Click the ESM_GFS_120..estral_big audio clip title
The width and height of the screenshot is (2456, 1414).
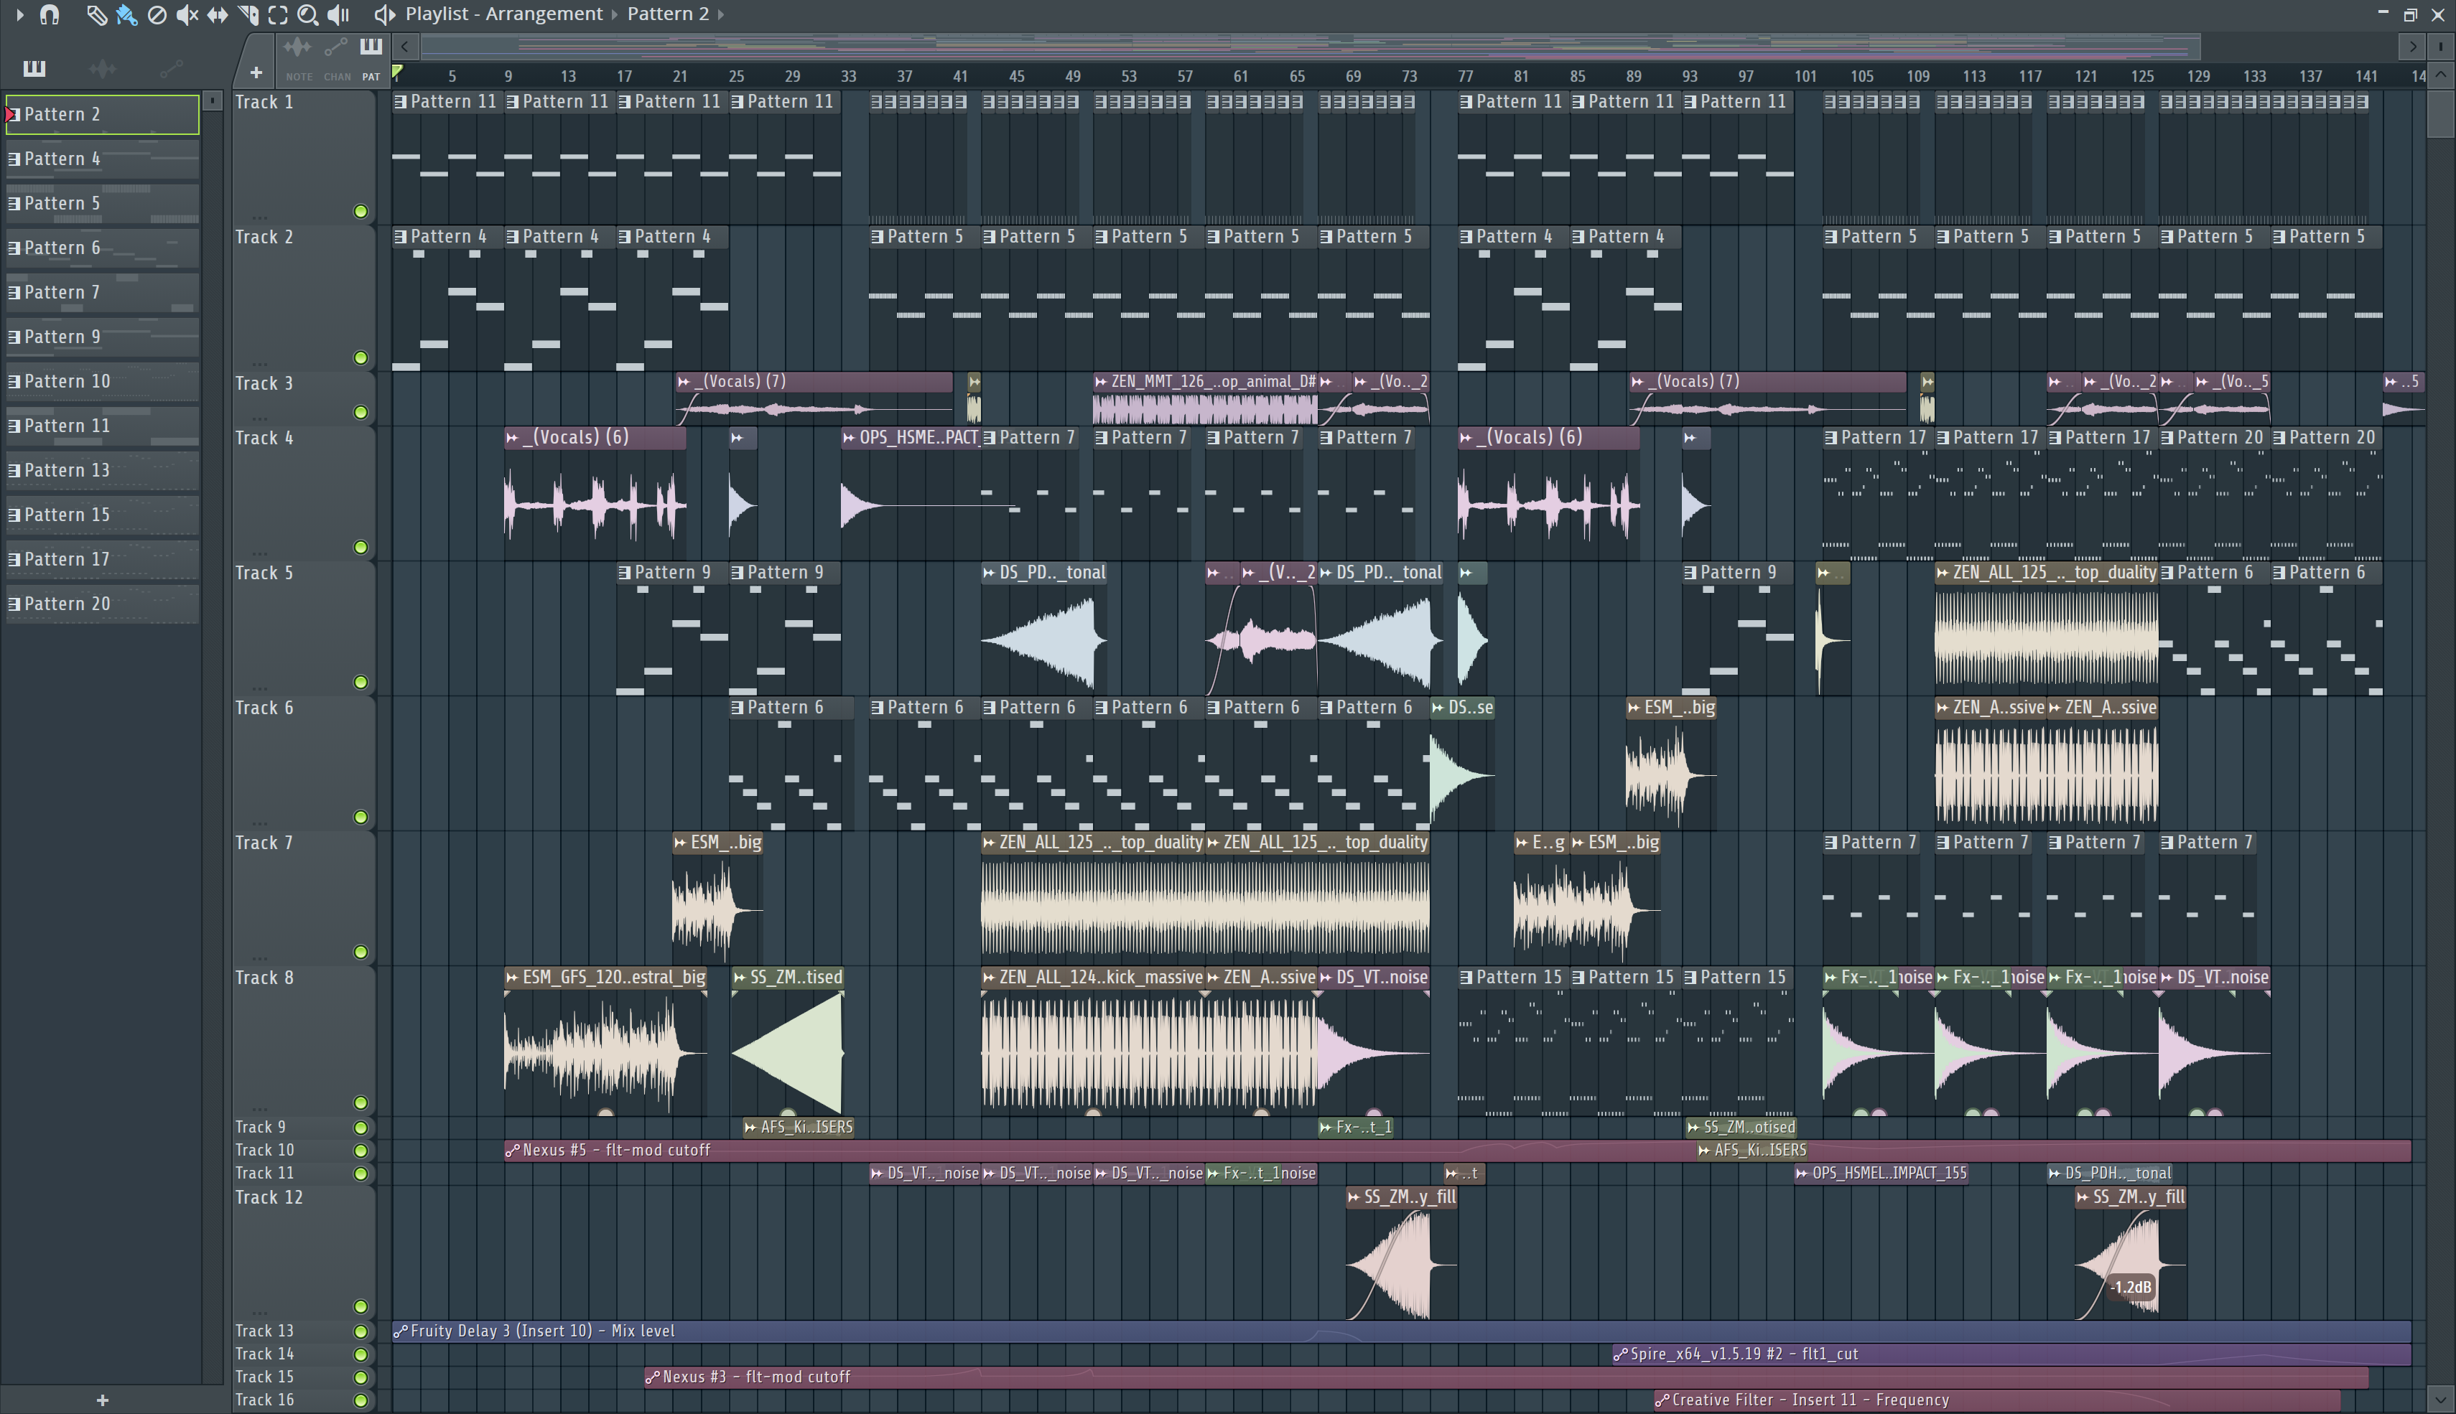[614, 978]
